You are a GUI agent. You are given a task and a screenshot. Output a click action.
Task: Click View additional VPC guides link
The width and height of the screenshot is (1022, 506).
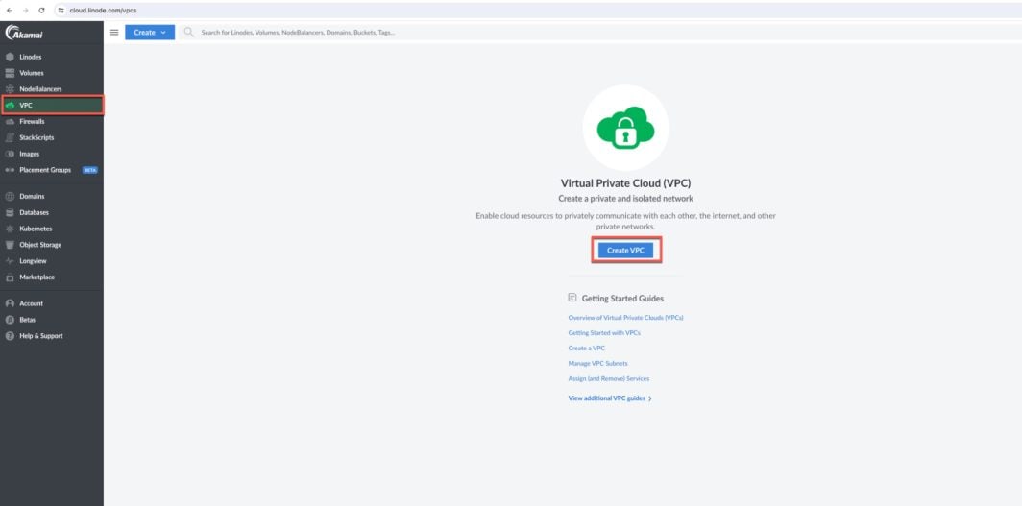tap(610, 398)
